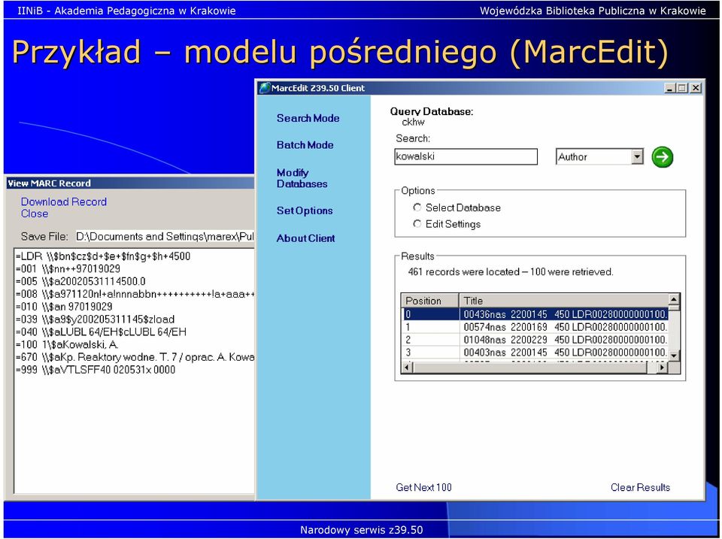The height and width of the screenshot is (539, 722).
Task: Click '461 records were located' status text
Action: pyautogui.click(x=510, y=272)
